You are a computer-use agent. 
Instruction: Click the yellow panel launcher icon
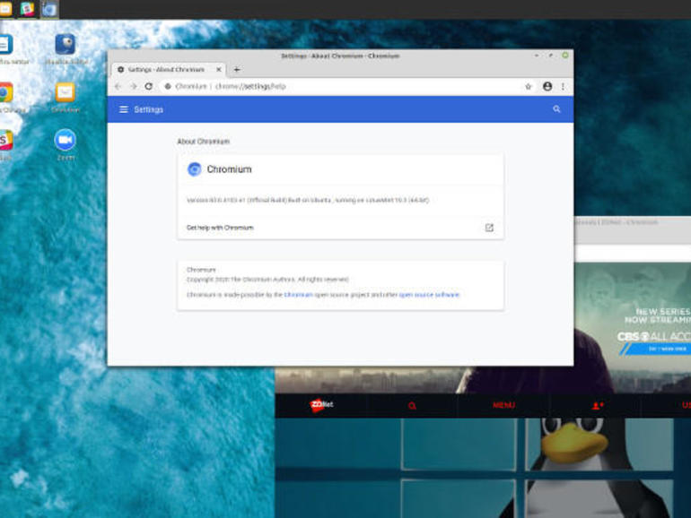pos(5,9)
